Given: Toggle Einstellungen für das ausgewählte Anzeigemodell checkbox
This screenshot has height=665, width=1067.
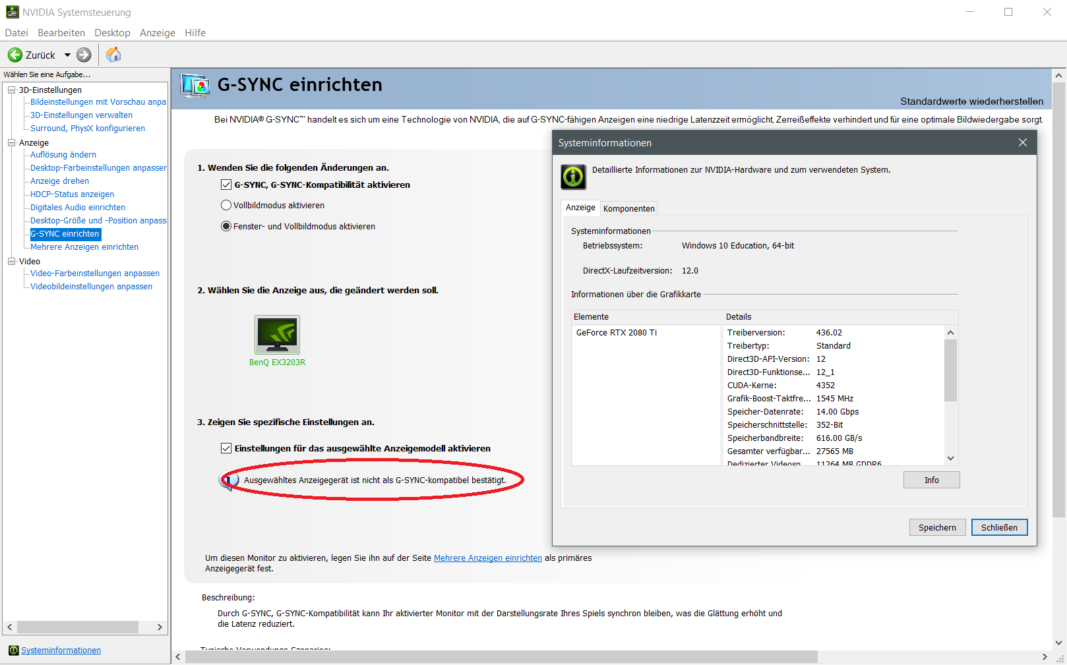Looking at the screenshot, I should [226, 449].
